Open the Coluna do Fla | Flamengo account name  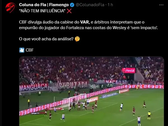pyautogui.click(x=44, y=5)
